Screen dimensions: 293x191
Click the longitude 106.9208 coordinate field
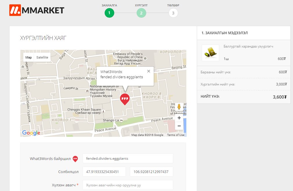click(151, 172)
